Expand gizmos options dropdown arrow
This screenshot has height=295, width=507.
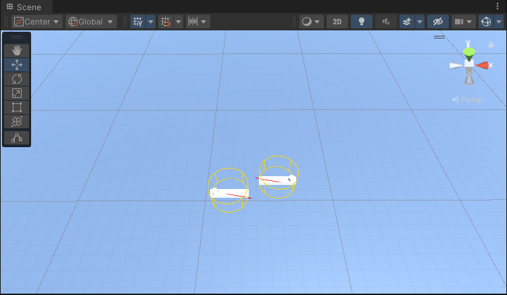499,22
